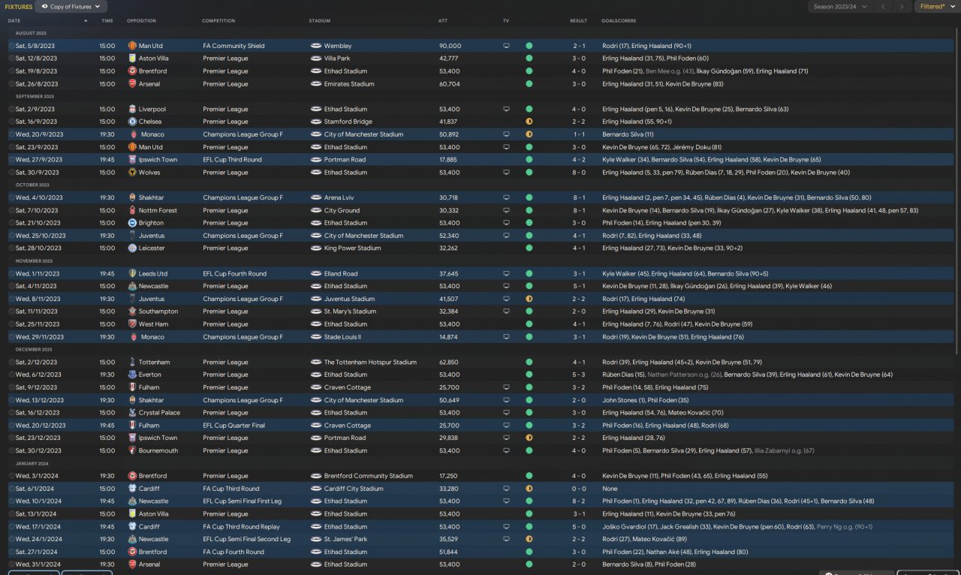Click the Monaco badge in the 20/9/2023 row

[132, 134]
